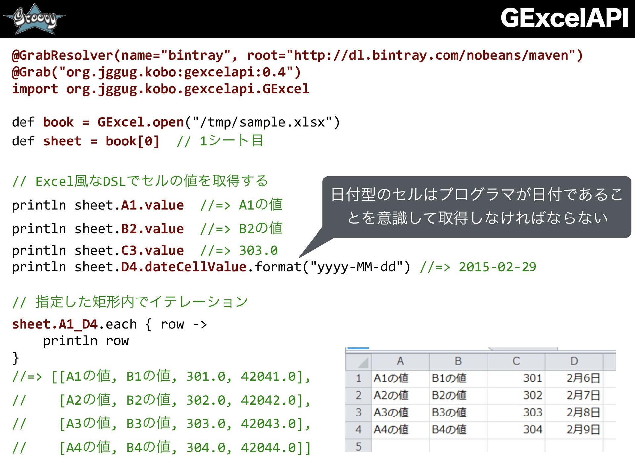The image size is (635, 476).
Task: Select column header C in spreadsheet
Action: pyautogui.click(x=516, y=362)
